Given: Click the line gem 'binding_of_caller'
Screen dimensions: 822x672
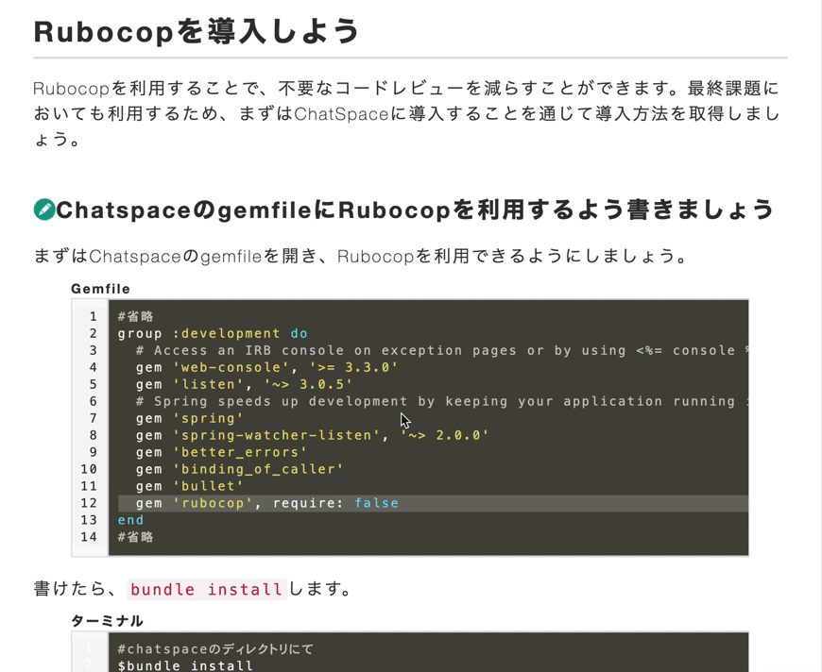Looking at the screenshot, I should click(240, 469).
